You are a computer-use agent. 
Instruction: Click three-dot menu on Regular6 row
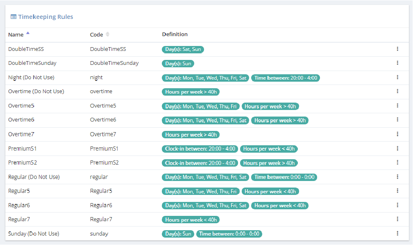pos(397,205)
